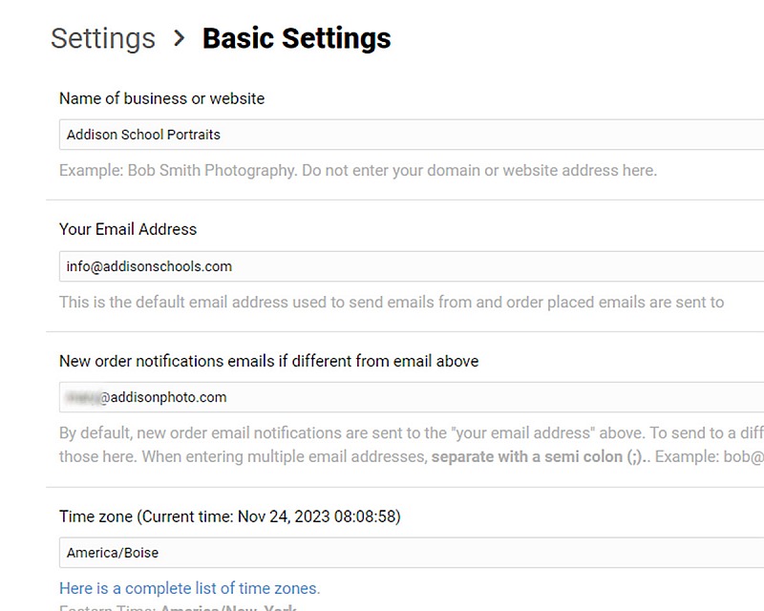Click the blurred portion of notification email
The width and height of the screenshot is (764, 611).
coord(83,397)
